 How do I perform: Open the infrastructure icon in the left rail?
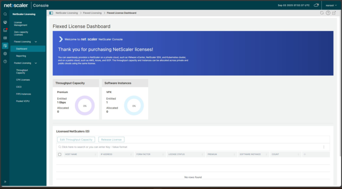(x=5, y=22)
